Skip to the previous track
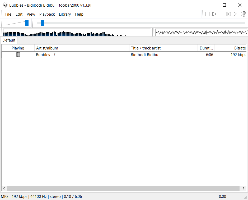Image resolution: width=248 pixels, height=200 pixels. (229, 14)
